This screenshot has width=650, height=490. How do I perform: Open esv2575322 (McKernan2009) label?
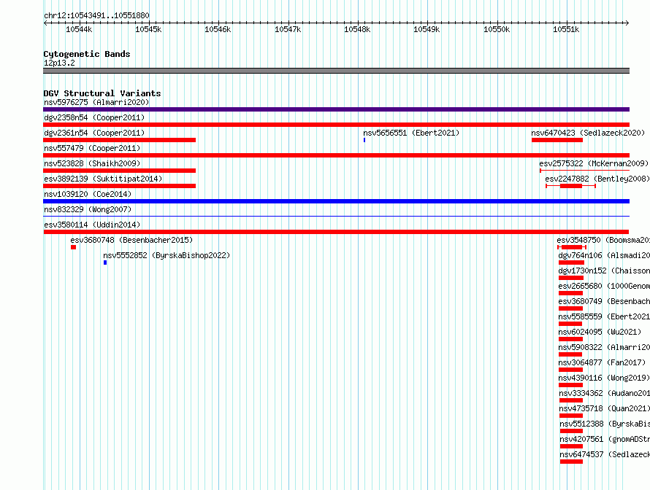[594, 163]
